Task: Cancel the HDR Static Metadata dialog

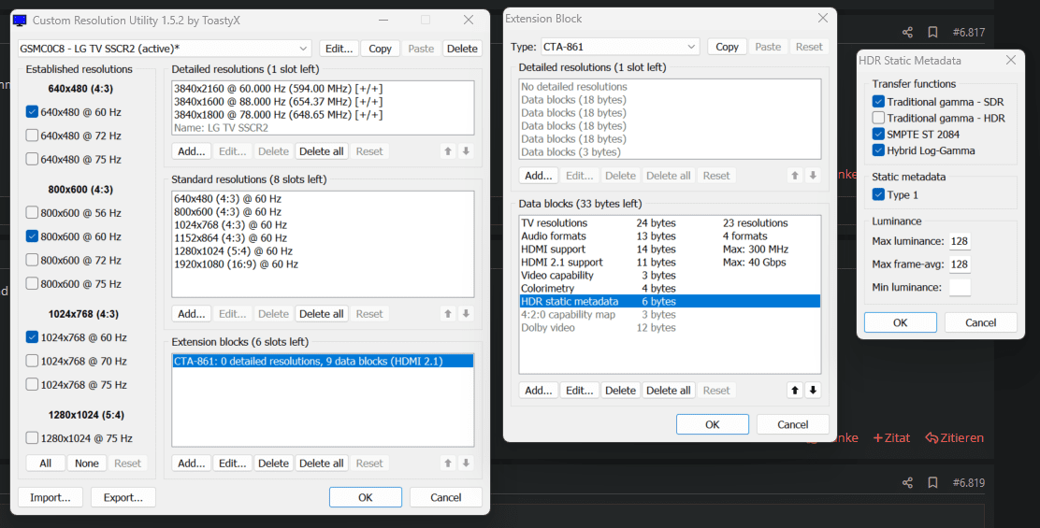Action: [980, 322]
